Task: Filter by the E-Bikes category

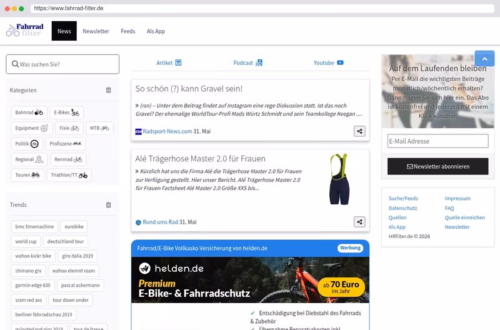Action: pos(67,112)
